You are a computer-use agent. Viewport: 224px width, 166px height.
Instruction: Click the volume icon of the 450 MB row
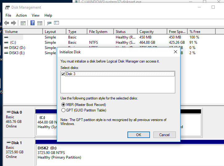pos(6,37)
